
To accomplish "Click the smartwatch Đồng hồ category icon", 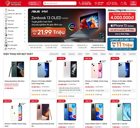I will 6,24.
